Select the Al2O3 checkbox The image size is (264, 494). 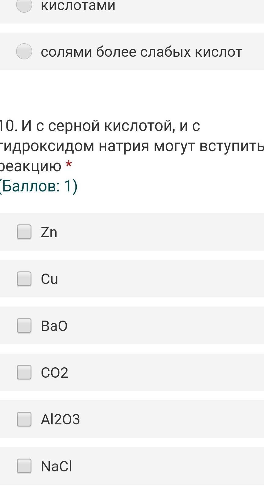pos(24,419)
